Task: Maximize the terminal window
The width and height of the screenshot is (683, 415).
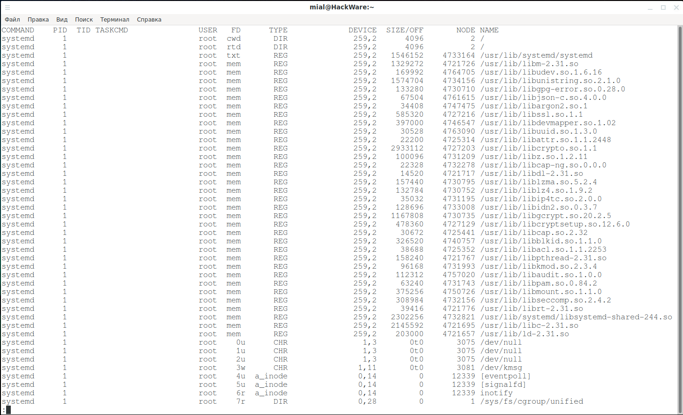Action: point(663,8)
